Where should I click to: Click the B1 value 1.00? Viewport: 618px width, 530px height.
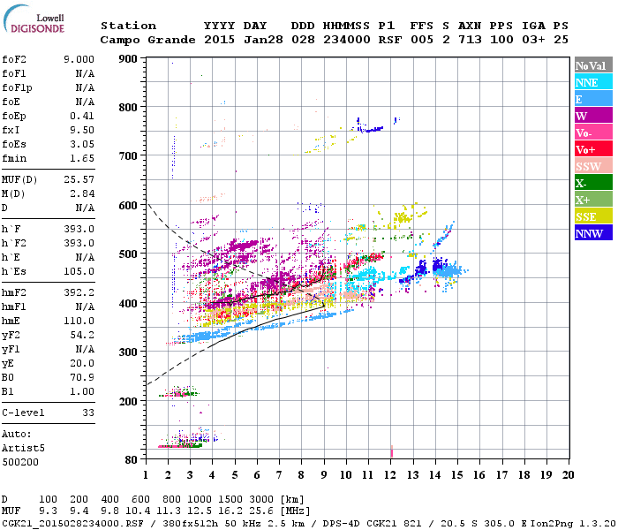tap(82, 391)
